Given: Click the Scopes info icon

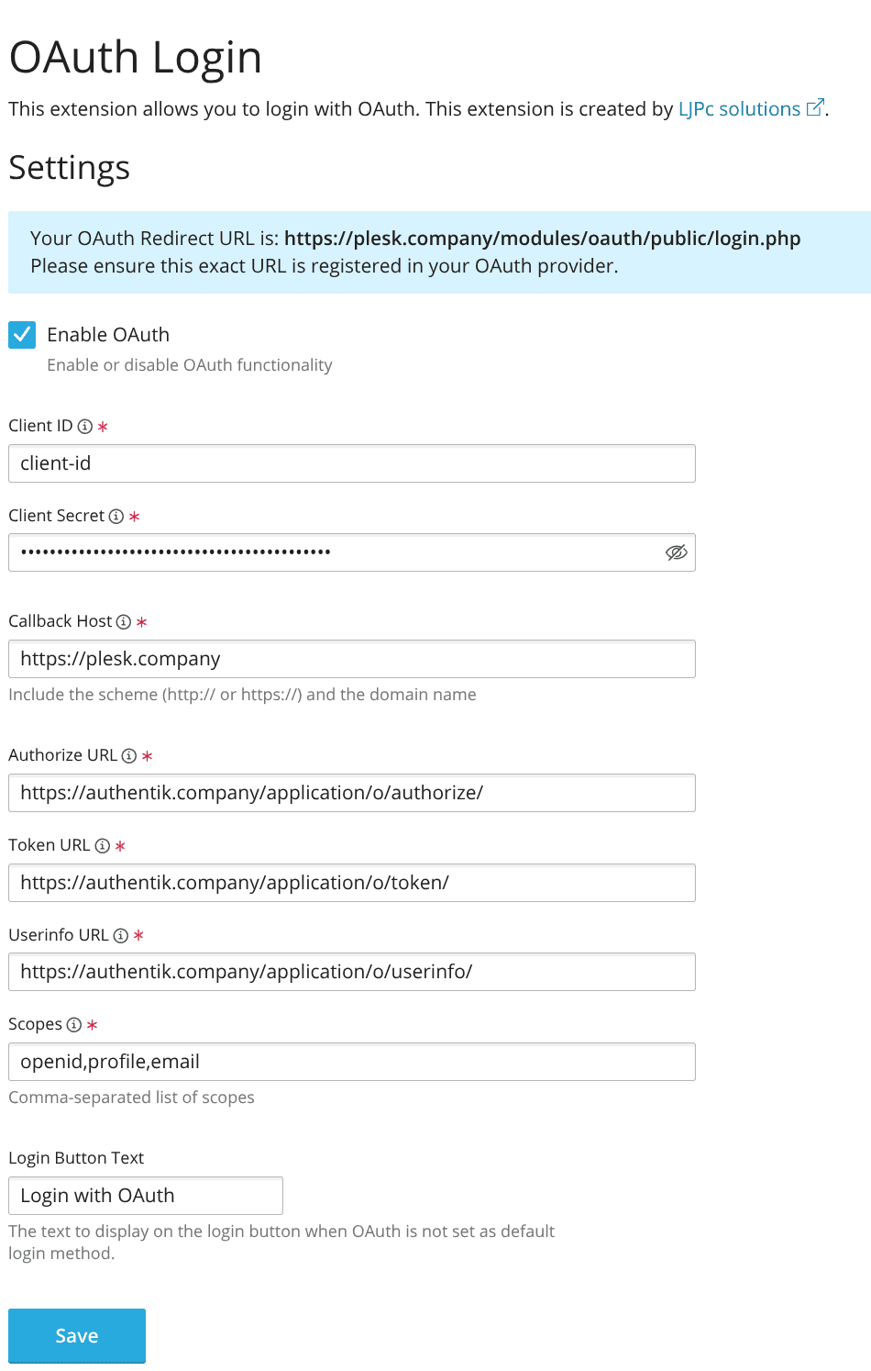Looking at the screenshot, I should pos(72,1025).
